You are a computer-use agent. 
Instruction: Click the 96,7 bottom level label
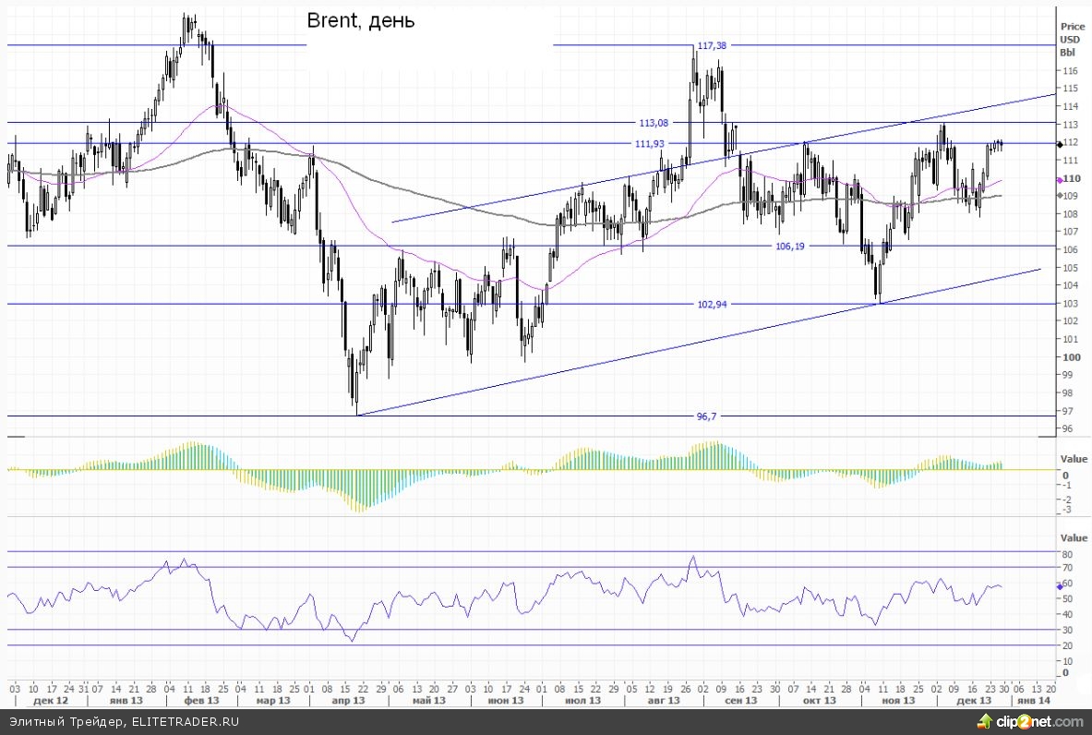tap(705, 416)
